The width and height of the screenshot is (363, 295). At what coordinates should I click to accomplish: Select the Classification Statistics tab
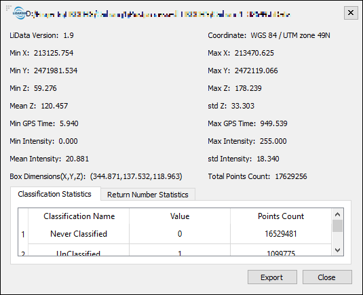pyautogui.click(x=55, y=194)
